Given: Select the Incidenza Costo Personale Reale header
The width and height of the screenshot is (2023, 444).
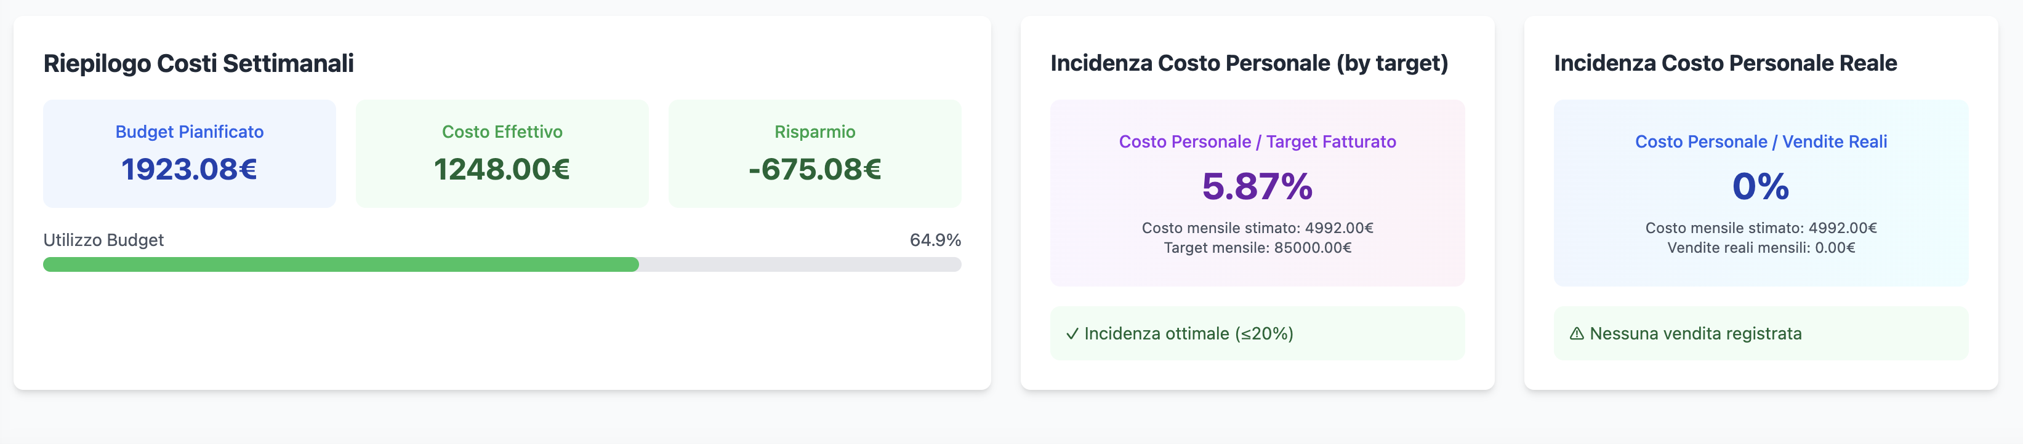Looking at the screenshot, I should (x=1726, y=63).
